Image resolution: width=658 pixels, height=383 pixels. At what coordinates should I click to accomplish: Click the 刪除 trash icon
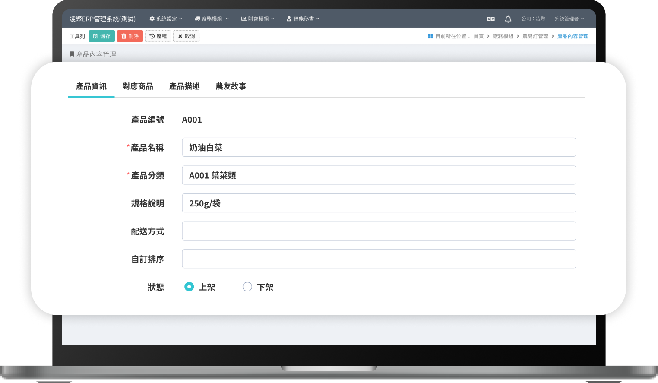[124, 36]
